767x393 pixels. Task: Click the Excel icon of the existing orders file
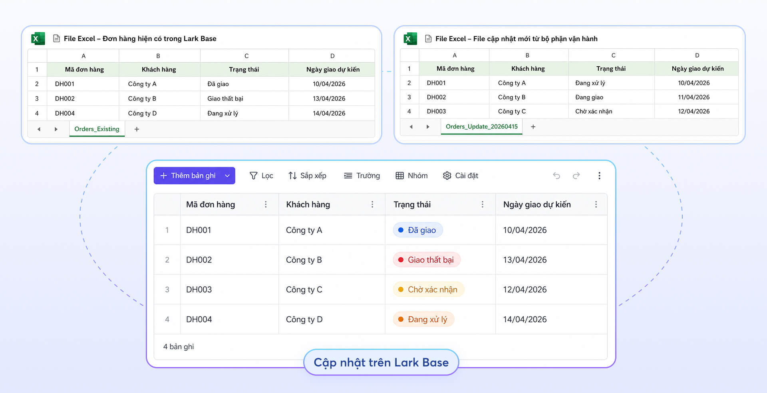[38, 39]
